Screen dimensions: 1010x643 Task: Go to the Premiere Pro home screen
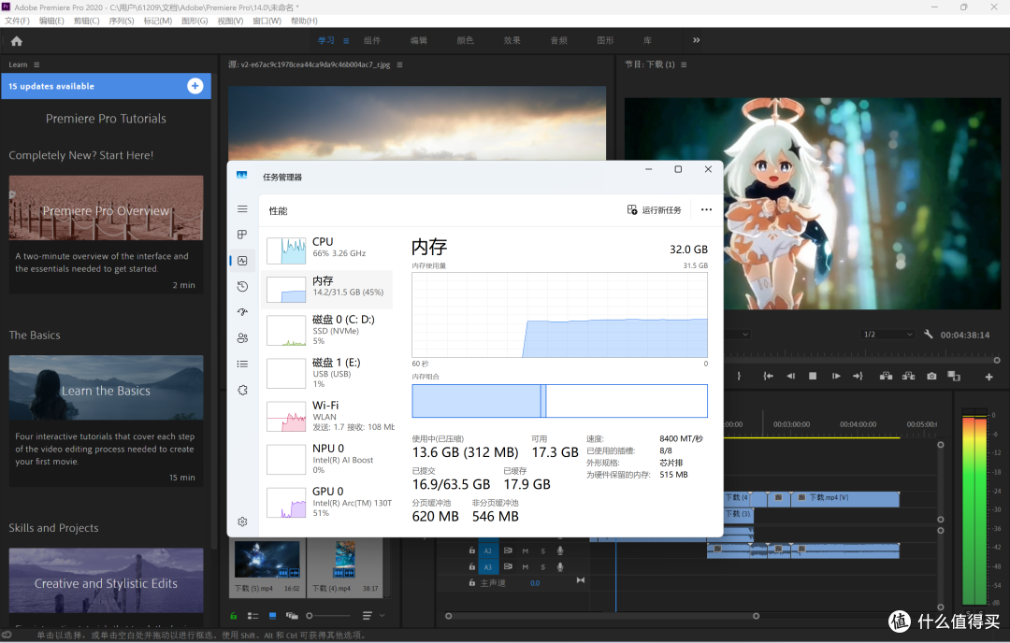click(x=17, y=41)
